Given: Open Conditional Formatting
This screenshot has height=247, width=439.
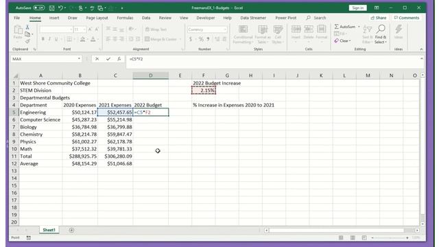Looking at the screenshot, I should (x=243, y=34).
